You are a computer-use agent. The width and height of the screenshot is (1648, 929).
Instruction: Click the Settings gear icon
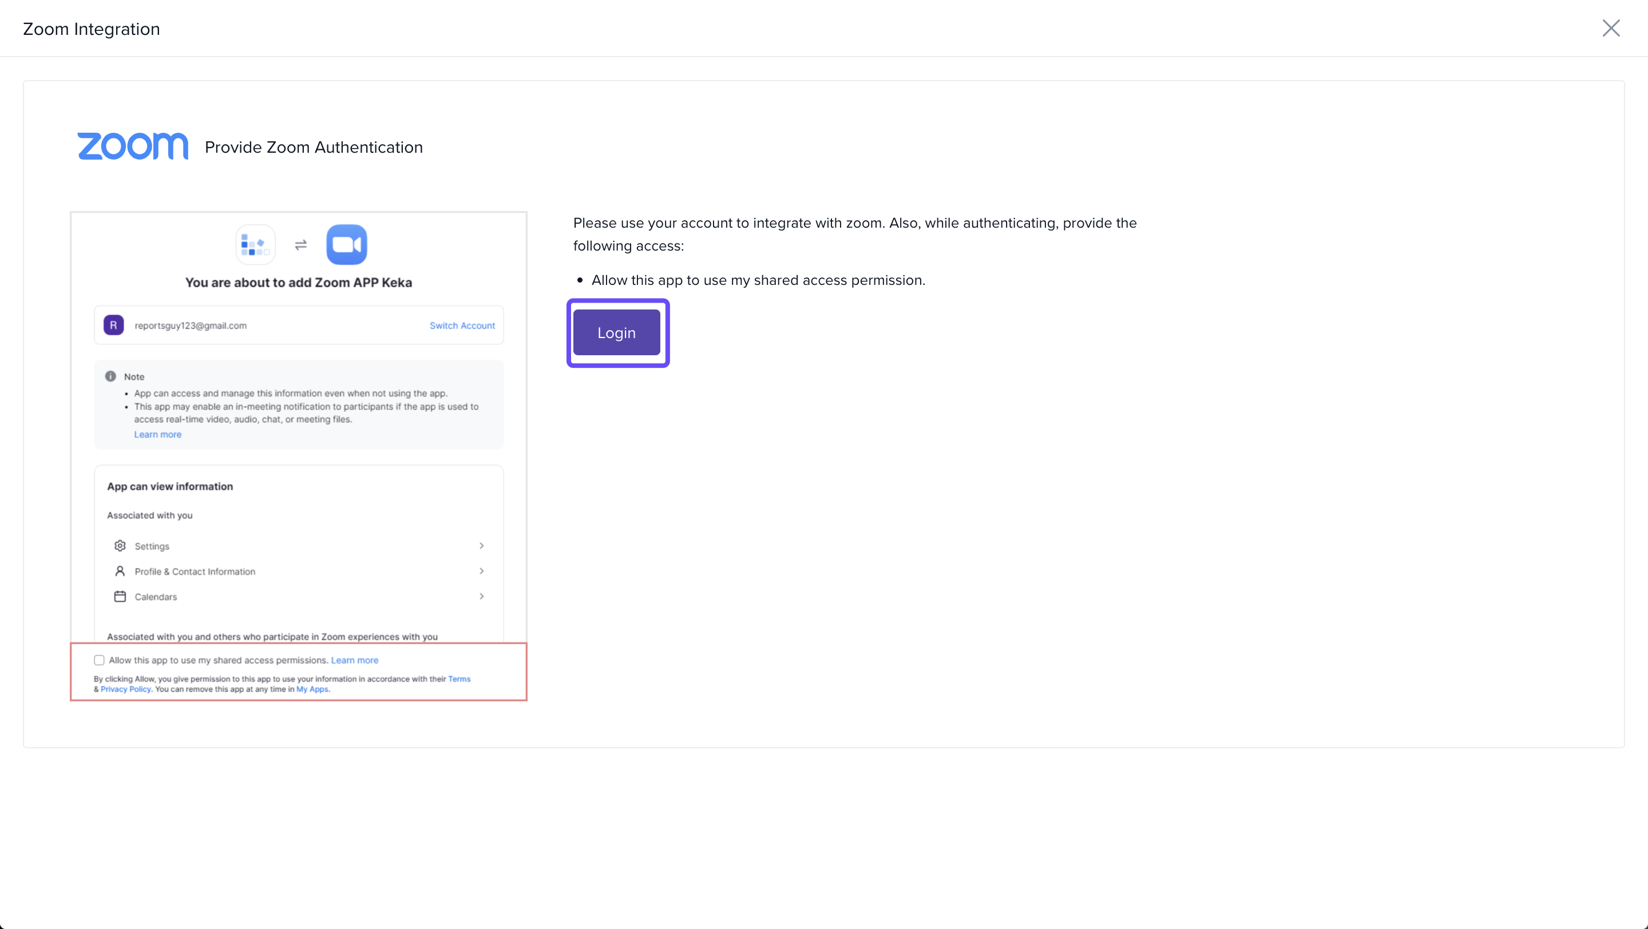point(120,546)
